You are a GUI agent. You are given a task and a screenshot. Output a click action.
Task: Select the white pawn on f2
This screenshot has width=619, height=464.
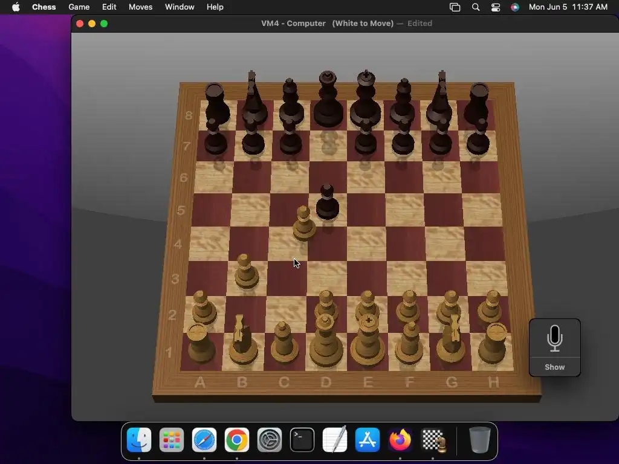(409, 306)
